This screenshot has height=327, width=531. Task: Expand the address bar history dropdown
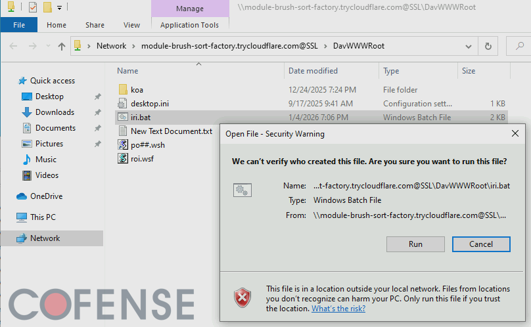[469, 46]
